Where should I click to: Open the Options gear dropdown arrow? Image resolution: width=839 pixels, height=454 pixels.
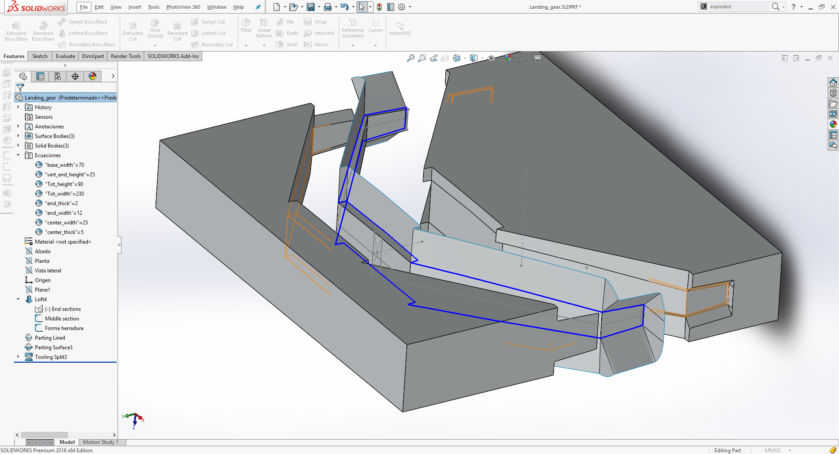(410, 7)
